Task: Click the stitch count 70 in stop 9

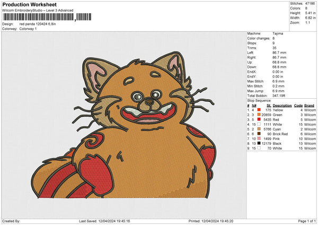Action: pyautogui.click(x=269, y=148)
